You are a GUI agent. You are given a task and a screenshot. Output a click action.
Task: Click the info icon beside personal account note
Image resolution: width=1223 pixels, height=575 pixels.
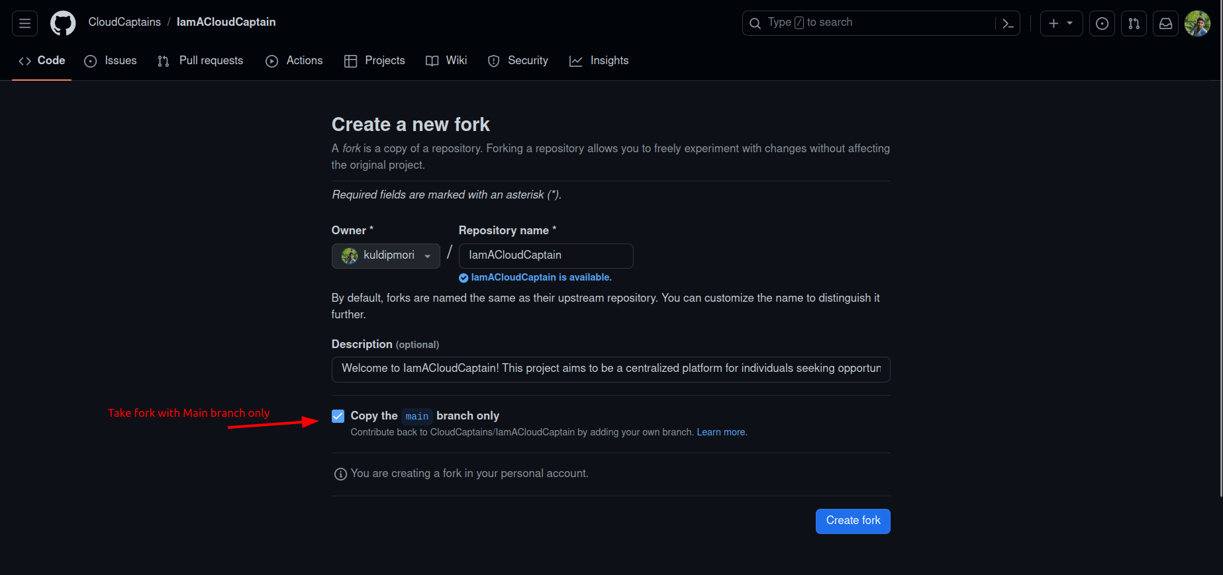(340, 474)
